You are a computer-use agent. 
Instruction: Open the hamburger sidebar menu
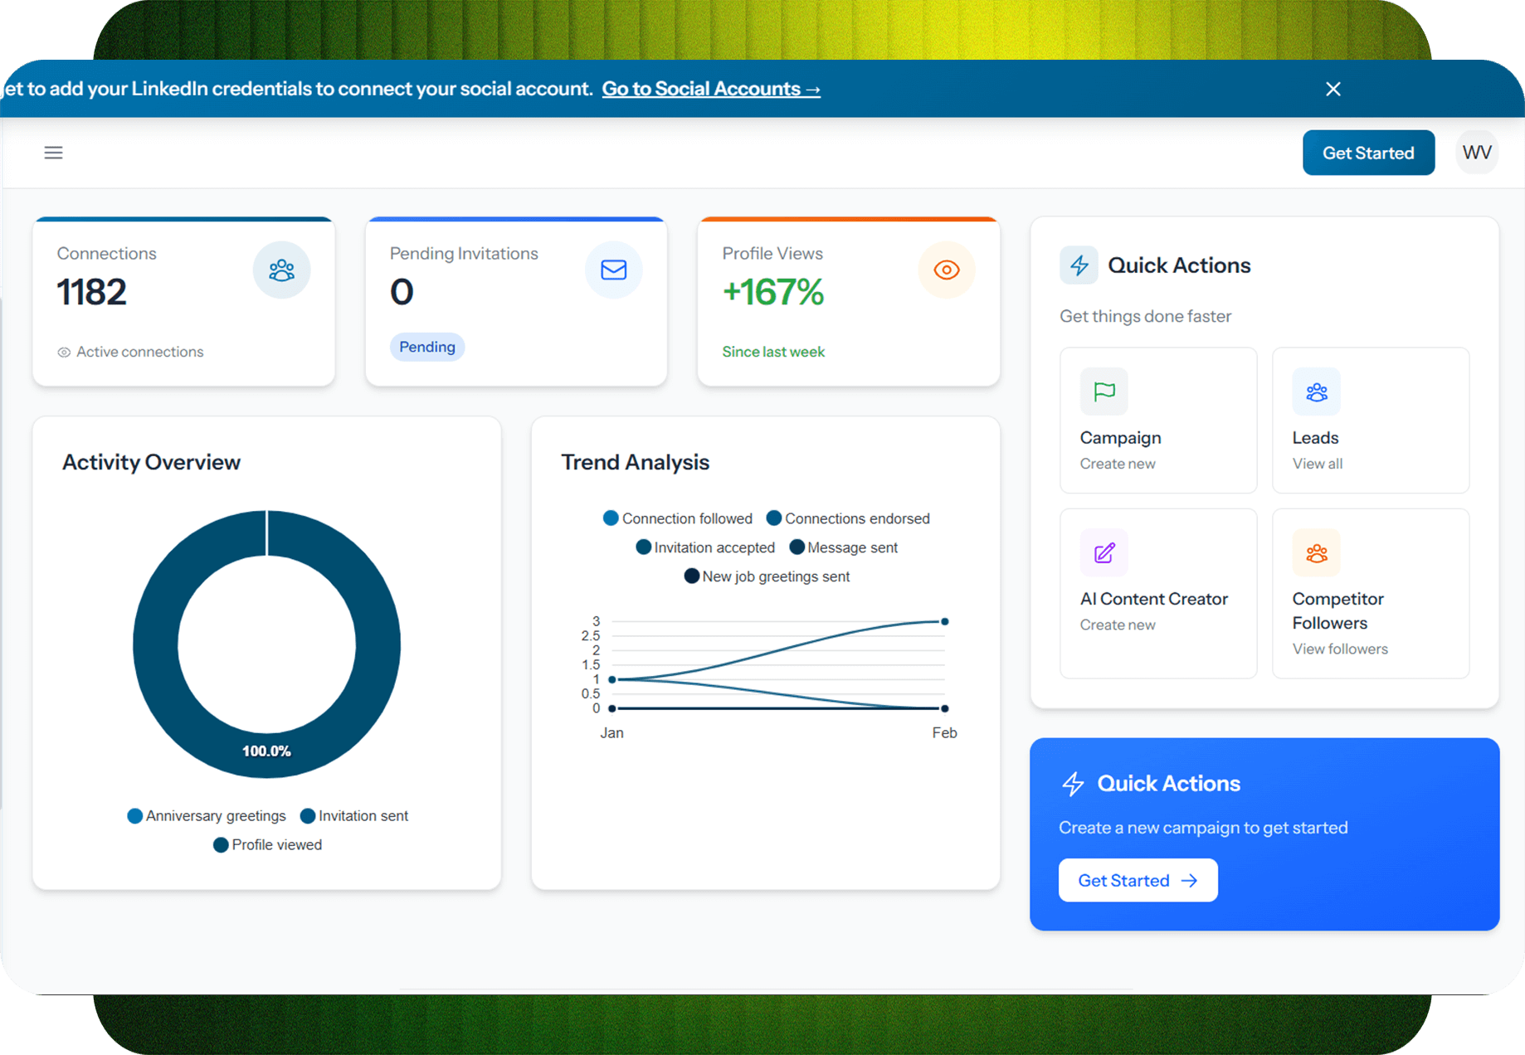pos(53,153)
